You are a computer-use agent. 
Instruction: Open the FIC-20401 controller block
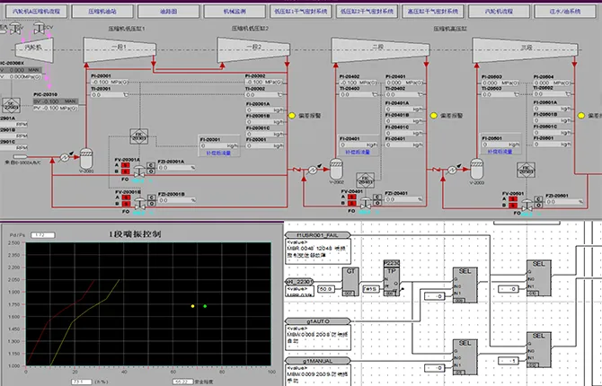(365, 181)
